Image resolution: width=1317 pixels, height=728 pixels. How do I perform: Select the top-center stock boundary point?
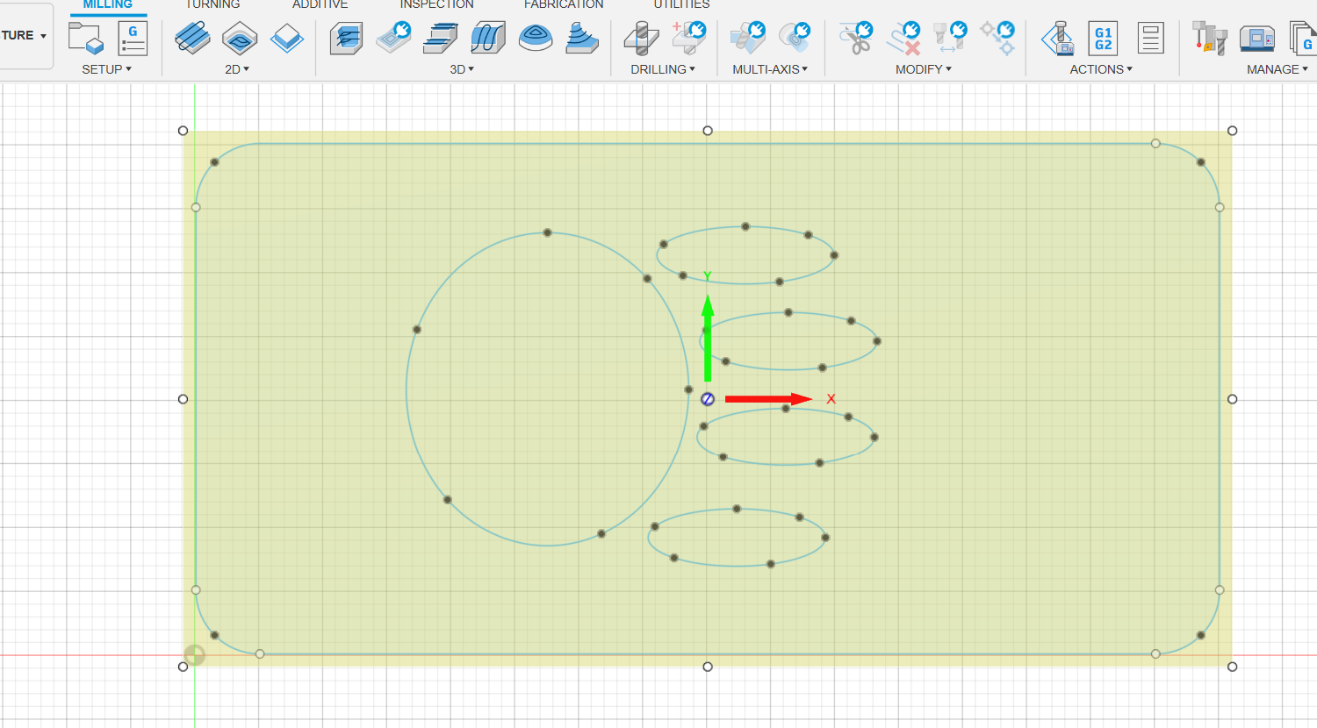[708, 131]
